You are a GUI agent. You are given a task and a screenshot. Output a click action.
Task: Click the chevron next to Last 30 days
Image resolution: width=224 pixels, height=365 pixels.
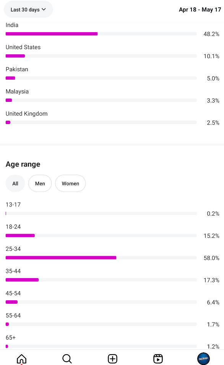(x=44, y=9)
